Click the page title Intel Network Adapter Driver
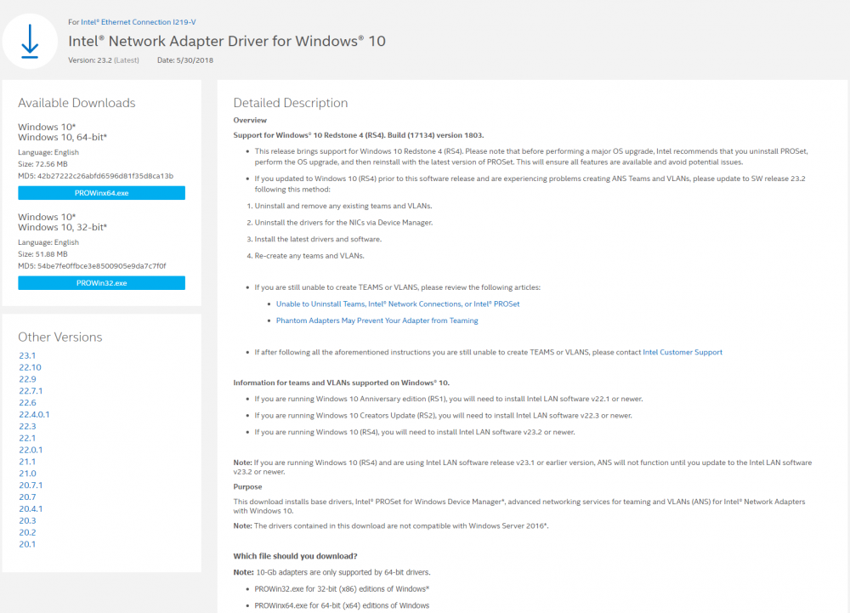 [227, 41]
